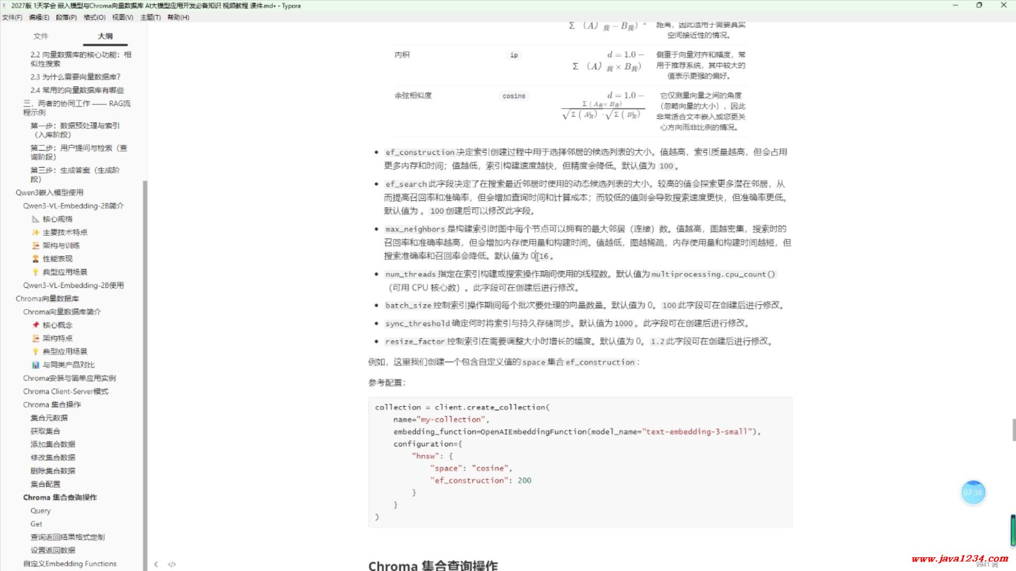
Task: Switch to source code mode icon
Action: (x=172, y=564)
